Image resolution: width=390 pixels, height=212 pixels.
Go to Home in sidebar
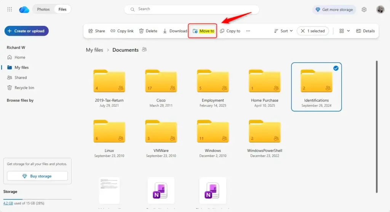pos(16,57)
